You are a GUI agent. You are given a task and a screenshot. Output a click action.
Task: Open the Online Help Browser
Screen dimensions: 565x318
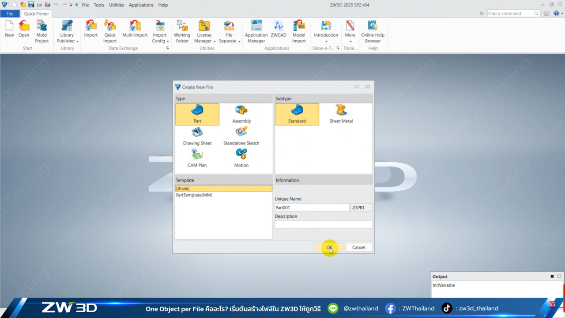(373, 32)
